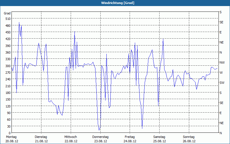
Task: Pick the 420 degree axis label
Action: click(8, 39)
